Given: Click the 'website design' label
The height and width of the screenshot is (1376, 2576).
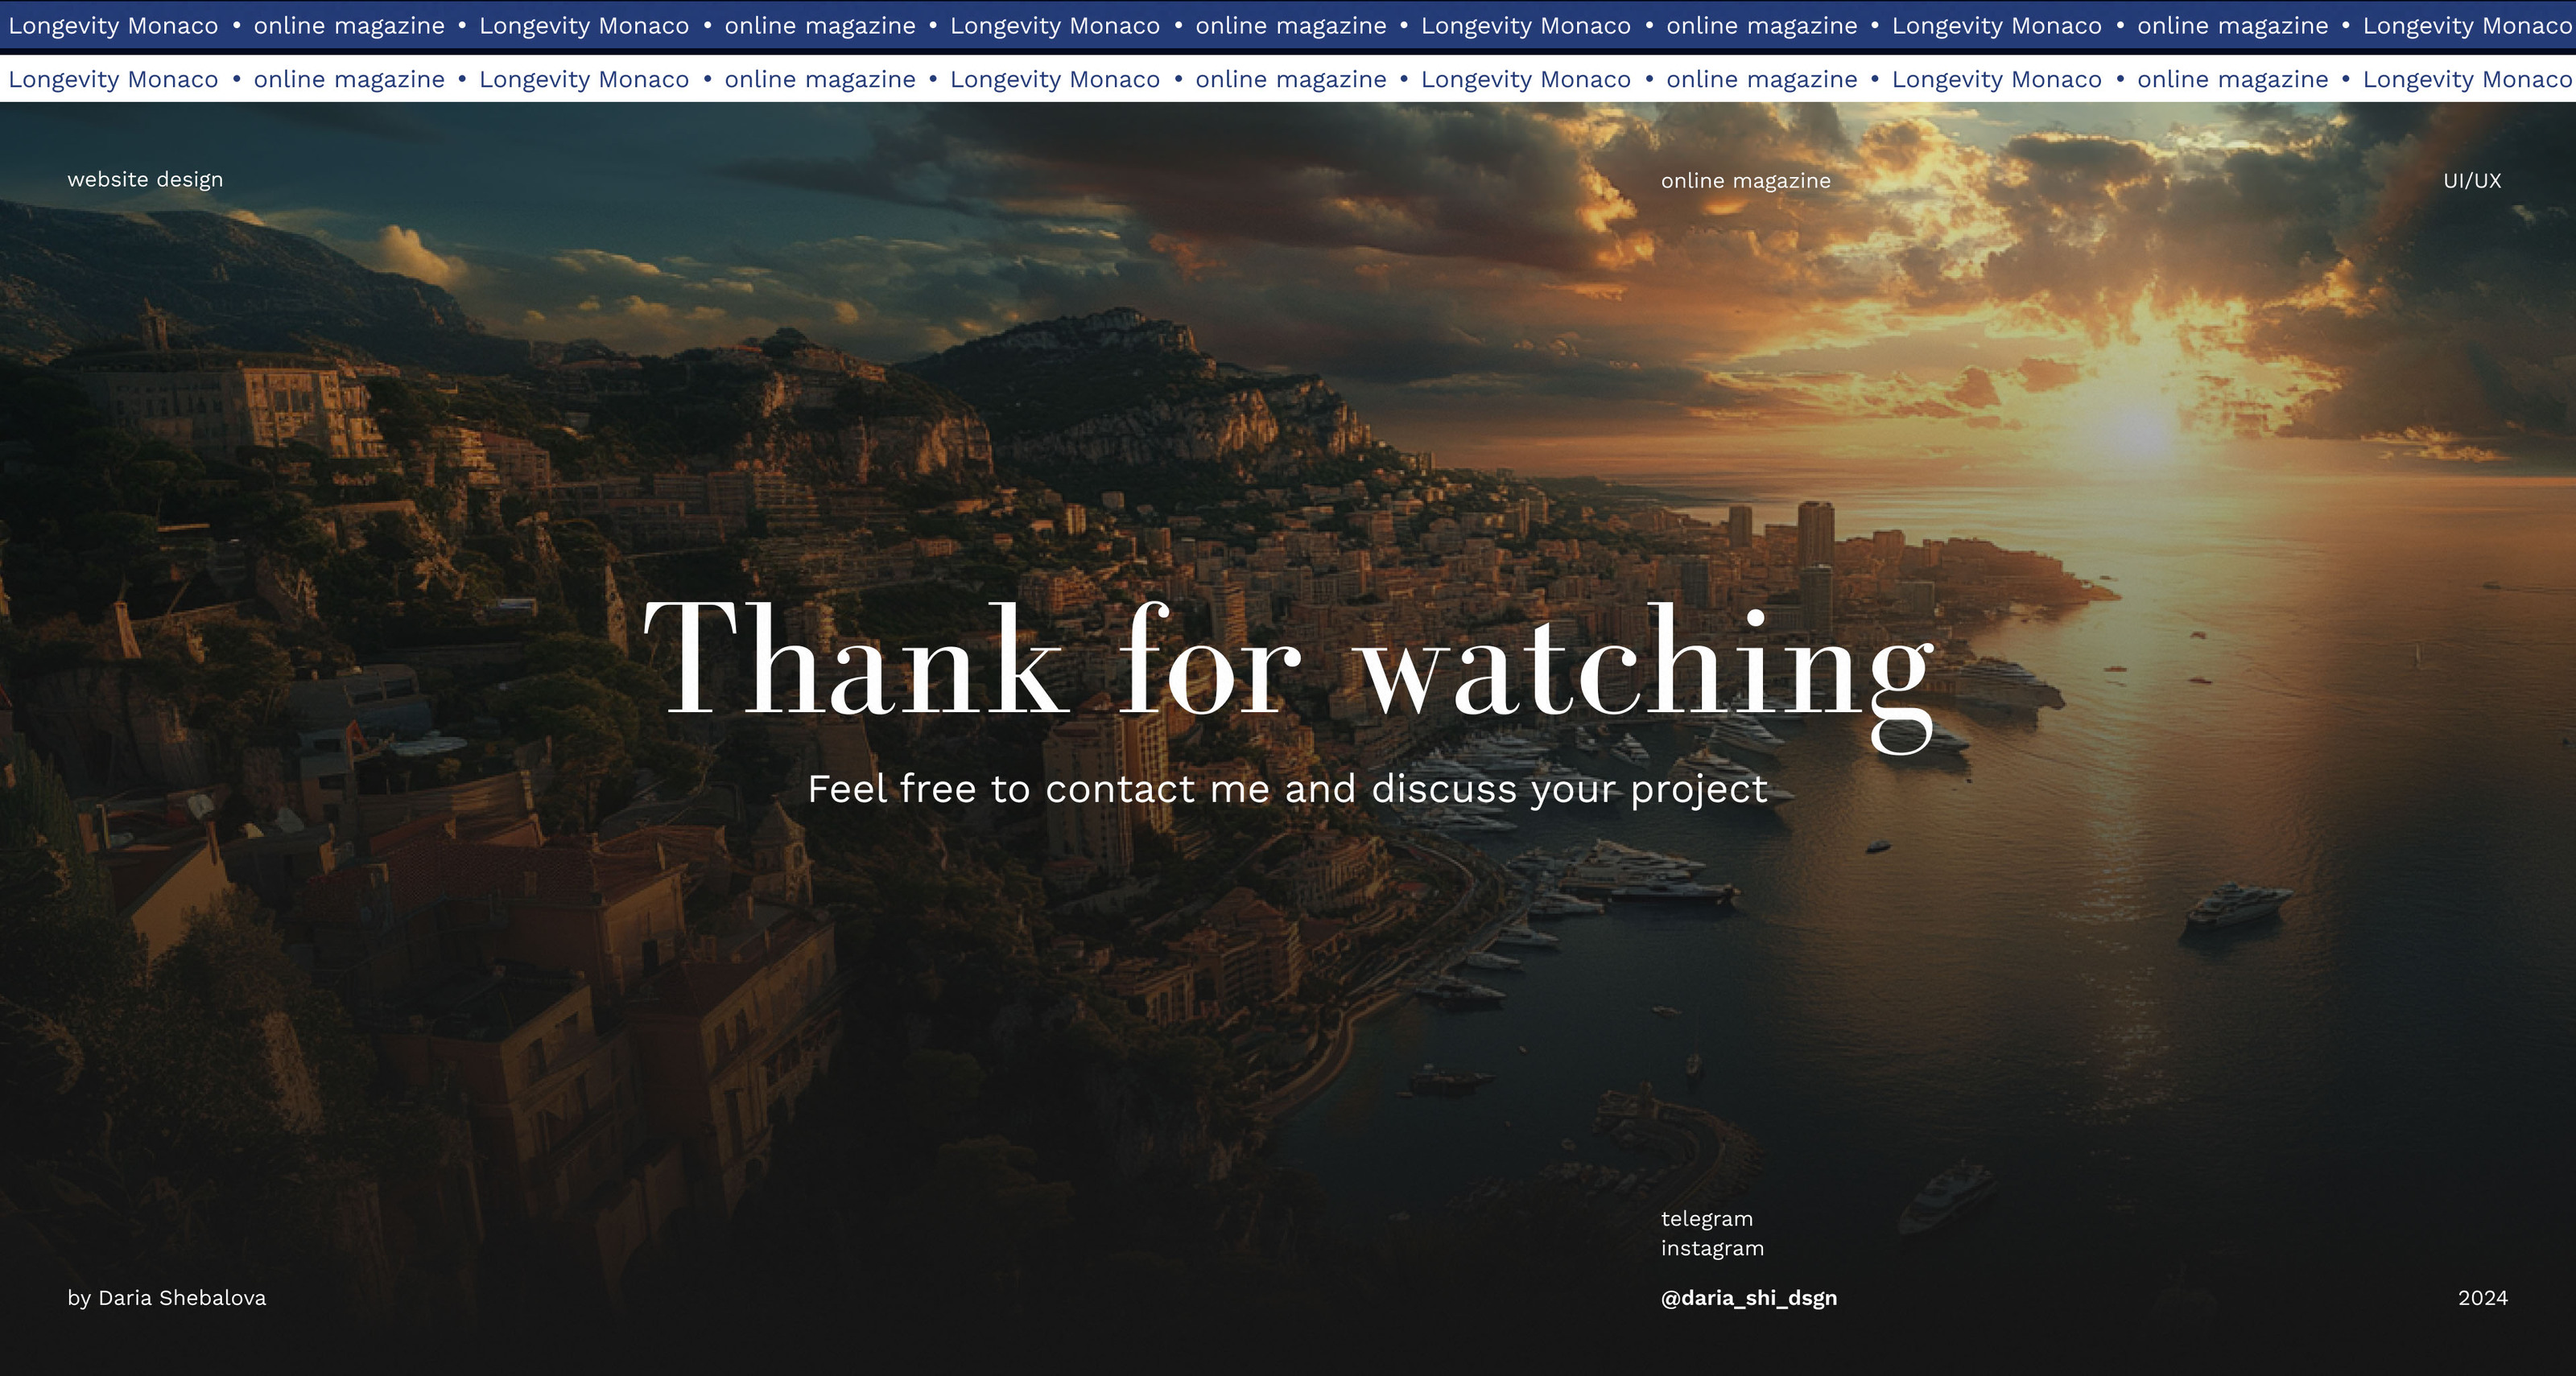Looking at the screenshot, I should click(x=145, y=180).
